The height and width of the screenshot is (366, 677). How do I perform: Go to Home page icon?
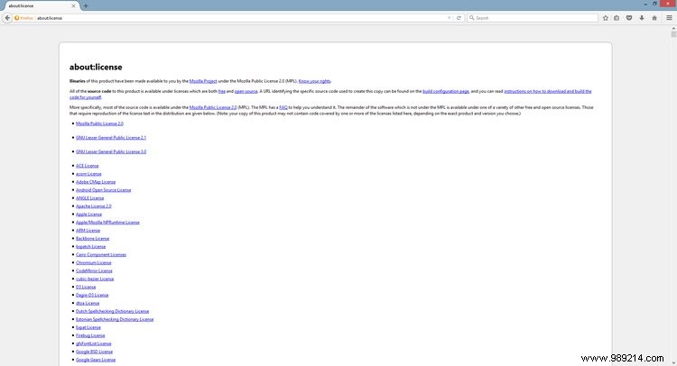pyautogui.click(x=655, y=17)
